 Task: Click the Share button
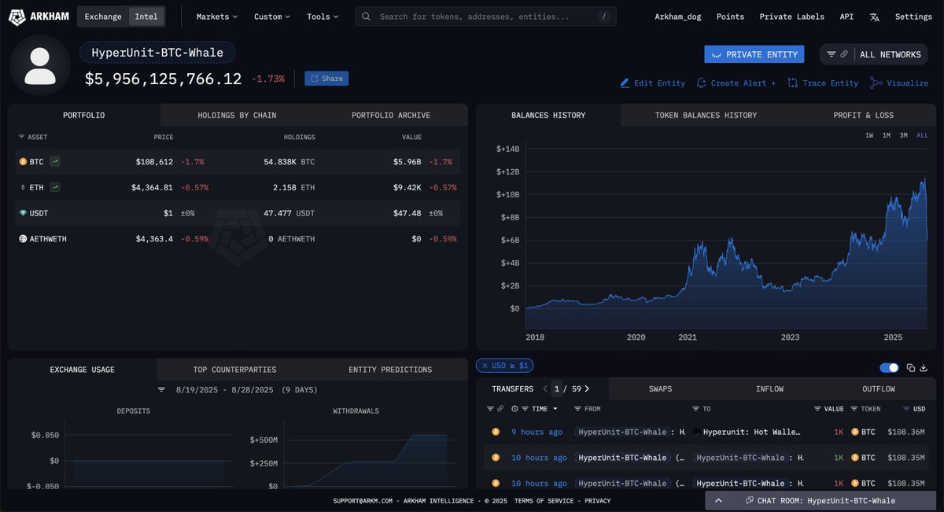click(326, 79)
